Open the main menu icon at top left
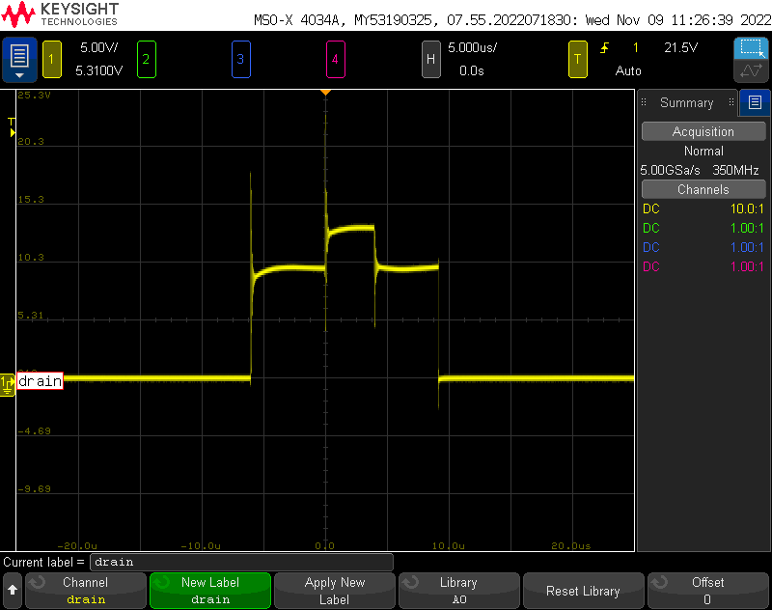 (19, 59)
